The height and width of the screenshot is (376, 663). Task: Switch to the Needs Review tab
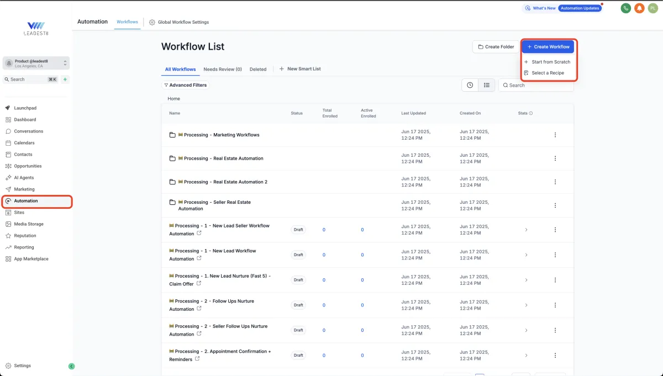click(x=222, y=70)
